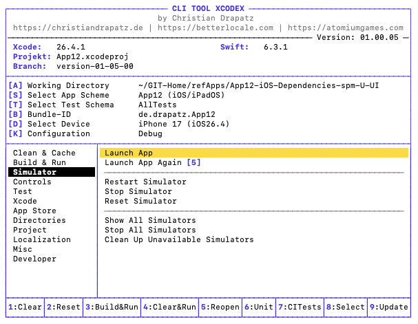Screen dimensions: 418x324
Task: Click the 1:Clear shortcut button
Action: (x=25, y=307)
